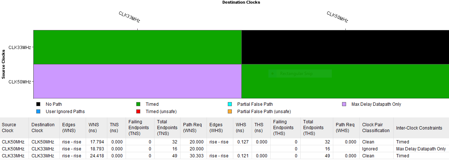449x161 pixels.
Task: Select the black CLK33MHz to CLK50MHz matrix cell
Action: (x=345, y=47)
